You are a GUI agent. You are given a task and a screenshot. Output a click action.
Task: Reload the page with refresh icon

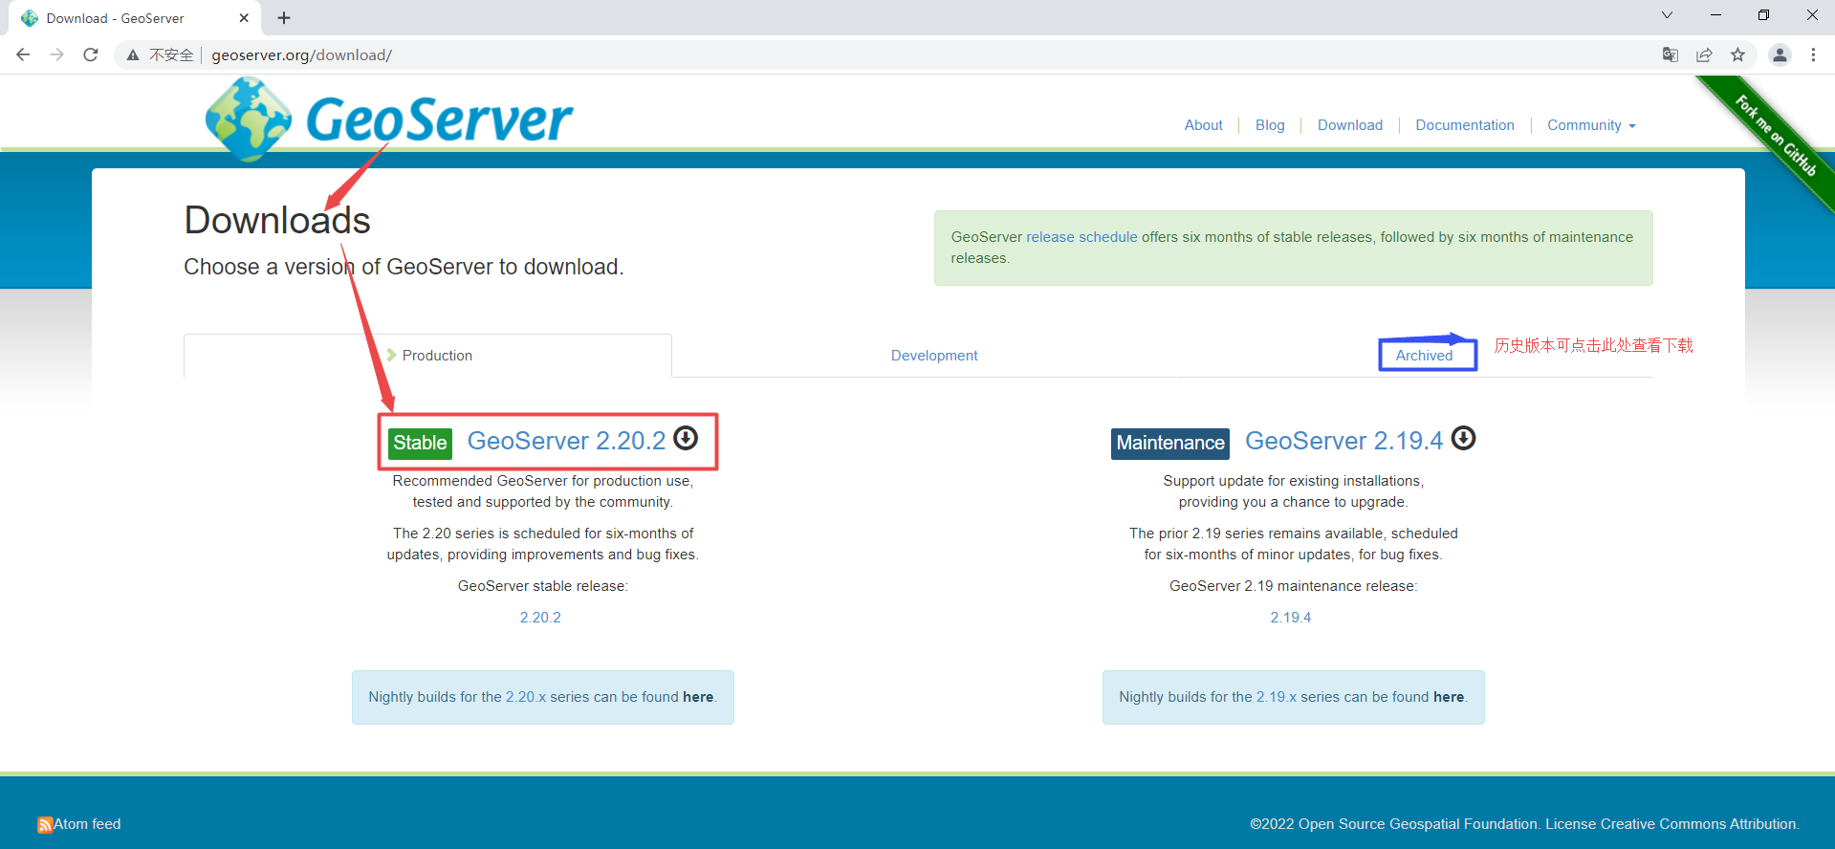(91, 54)
